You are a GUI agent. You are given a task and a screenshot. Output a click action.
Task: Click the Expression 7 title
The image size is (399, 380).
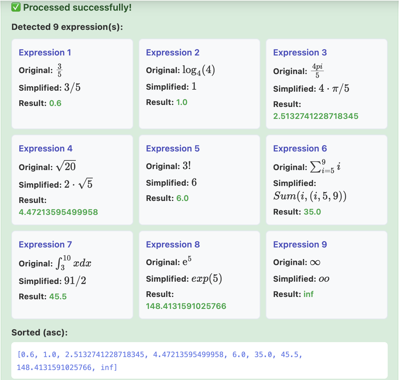coord(45,244)
